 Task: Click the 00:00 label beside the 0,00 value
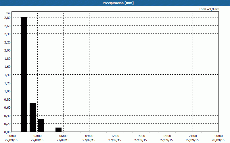pyautogui.click(x=11, y=136)
